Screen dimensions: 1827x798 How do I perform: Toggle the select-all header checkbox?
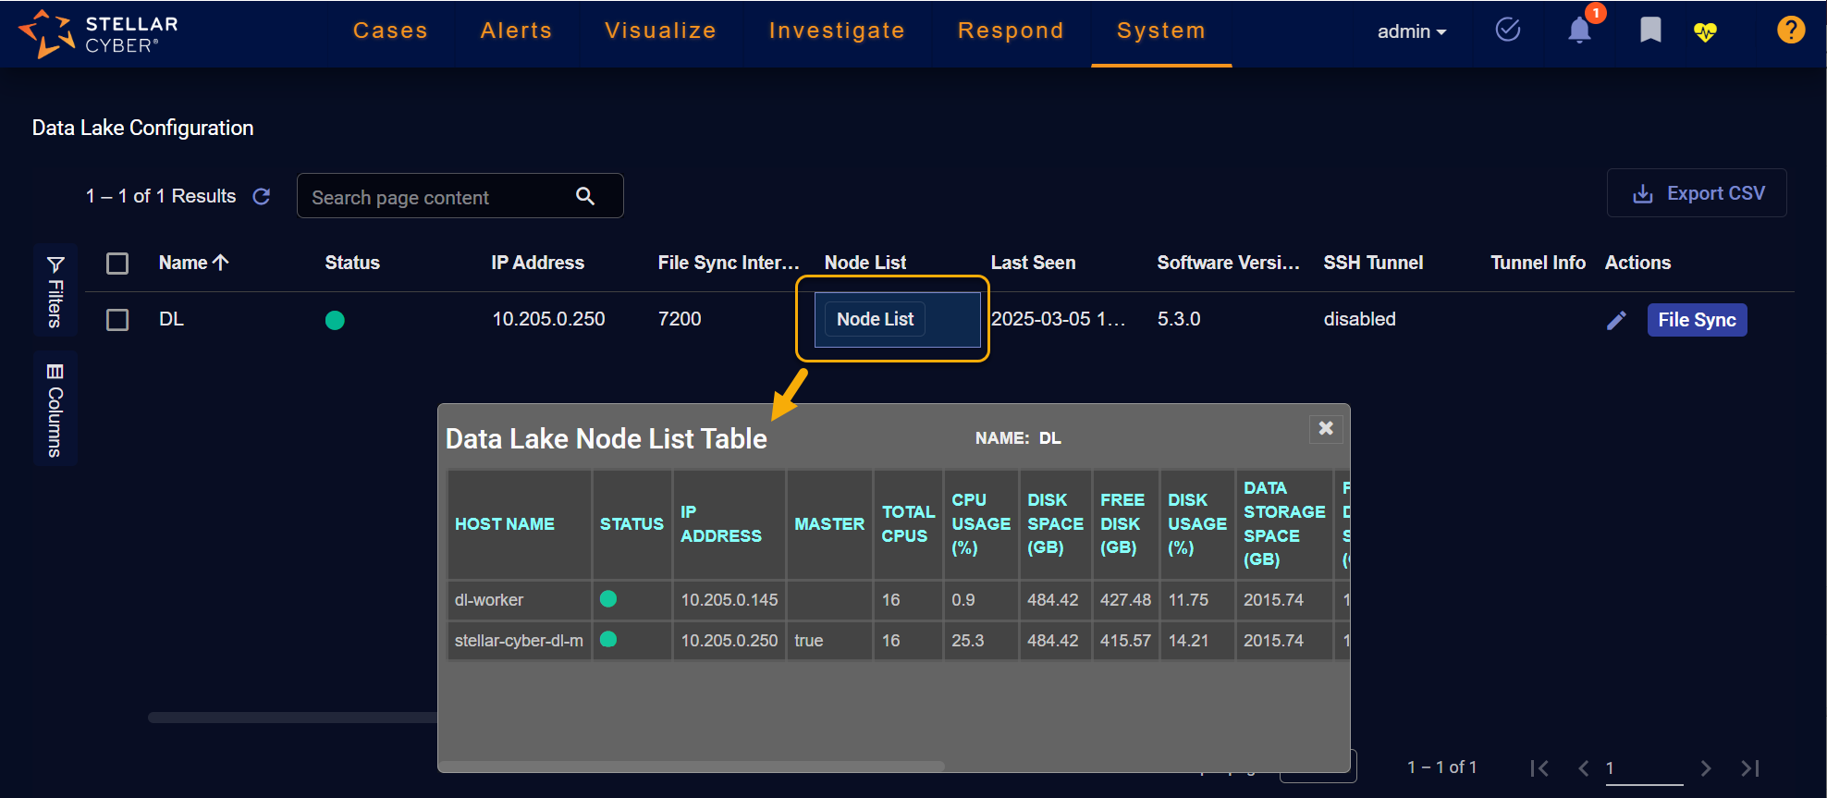click(117, 264)
